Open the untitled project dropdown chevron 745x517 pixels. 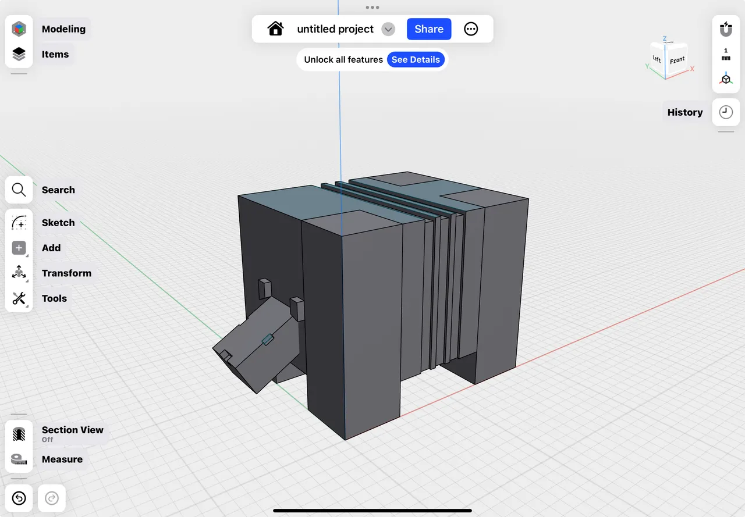click(x=388, y=28)
